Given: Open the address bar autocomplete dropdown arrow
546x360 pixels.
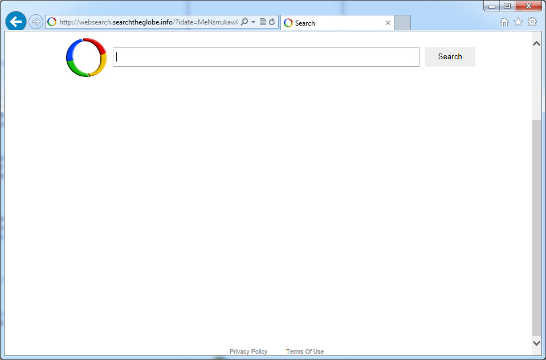Looking at the screenshot, I should [x=253, y=22].
